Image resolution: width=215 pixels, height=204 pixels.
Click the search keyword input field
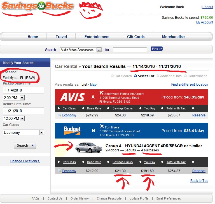pos(130,50)
